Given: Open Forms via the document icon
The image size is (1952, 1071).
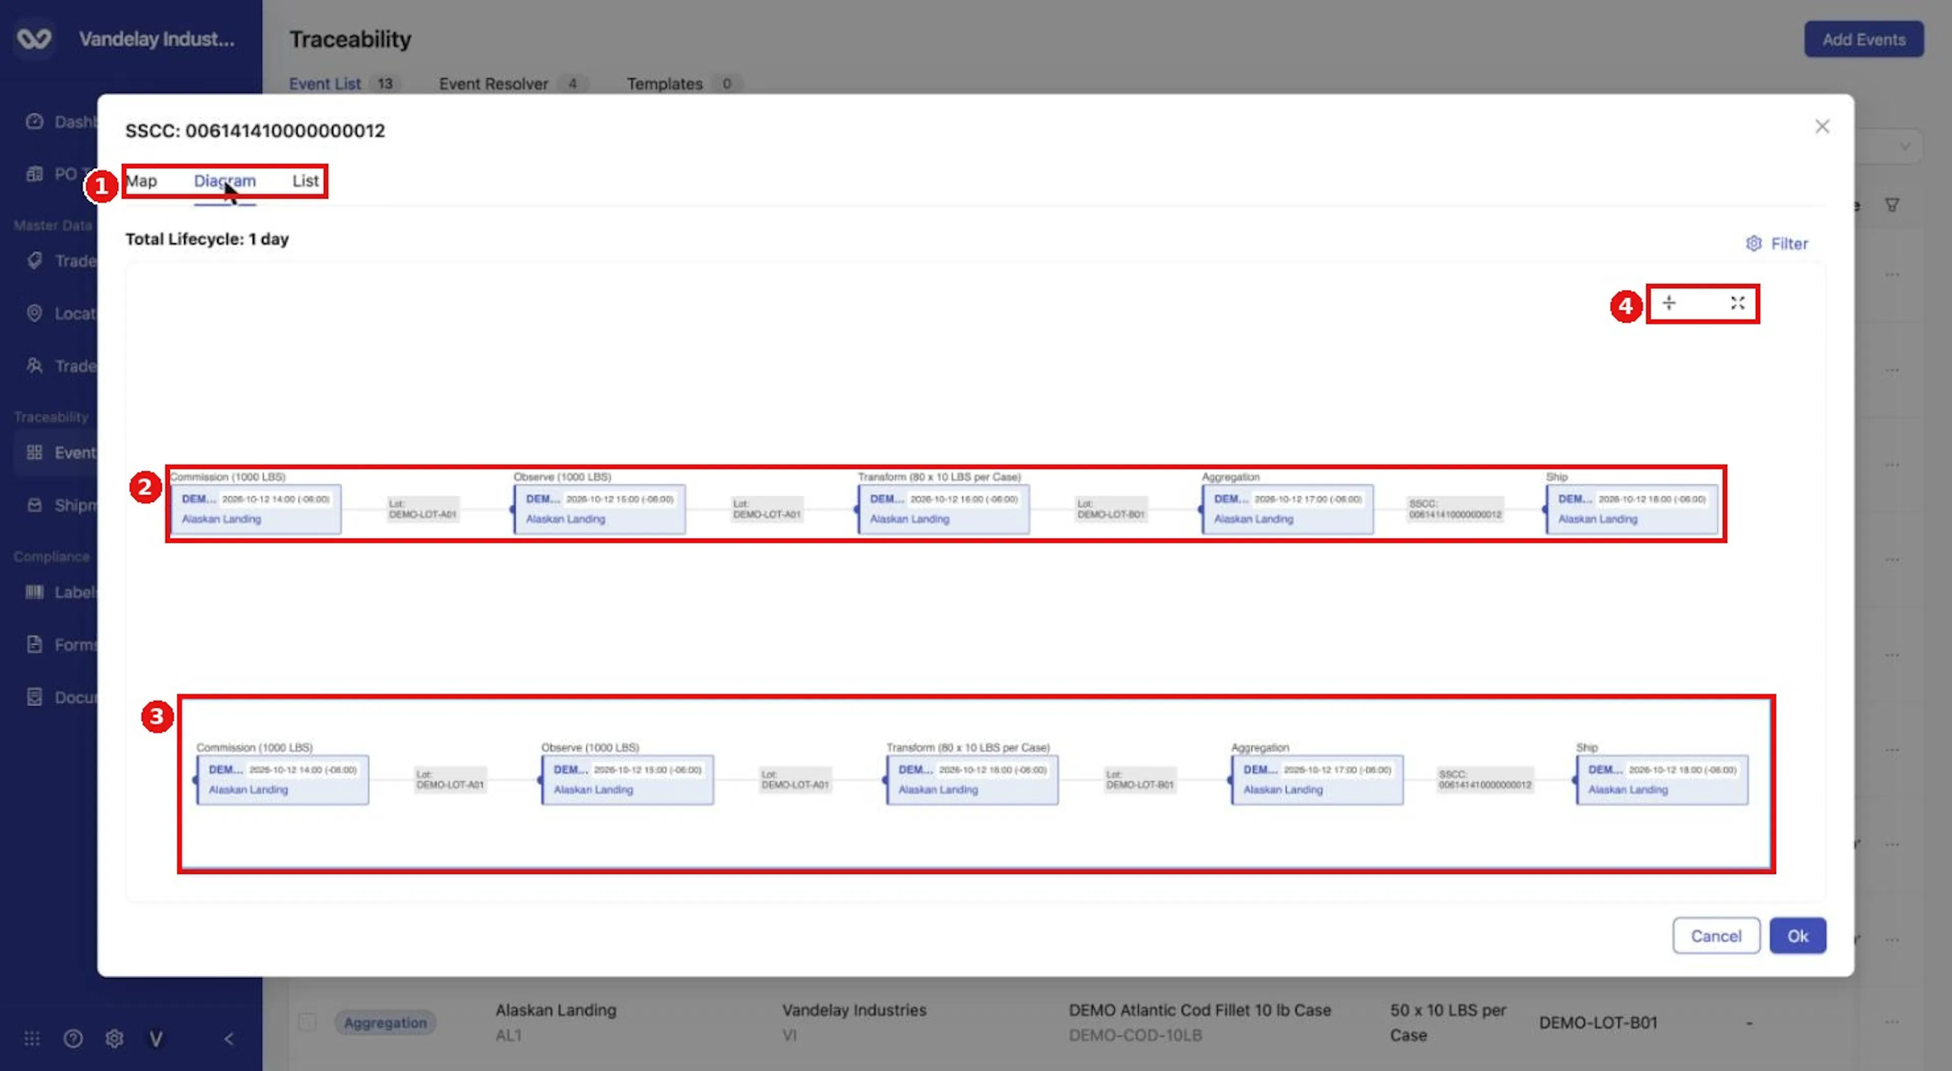Looking at the screenshot, I should click(x=34, y=644).
